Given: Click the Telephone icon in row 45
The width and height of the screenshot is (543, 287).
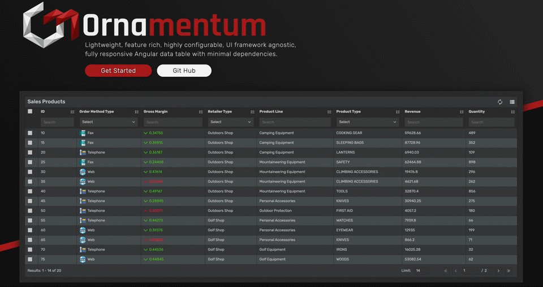Looking at the screenshot, I should [83, 201].
